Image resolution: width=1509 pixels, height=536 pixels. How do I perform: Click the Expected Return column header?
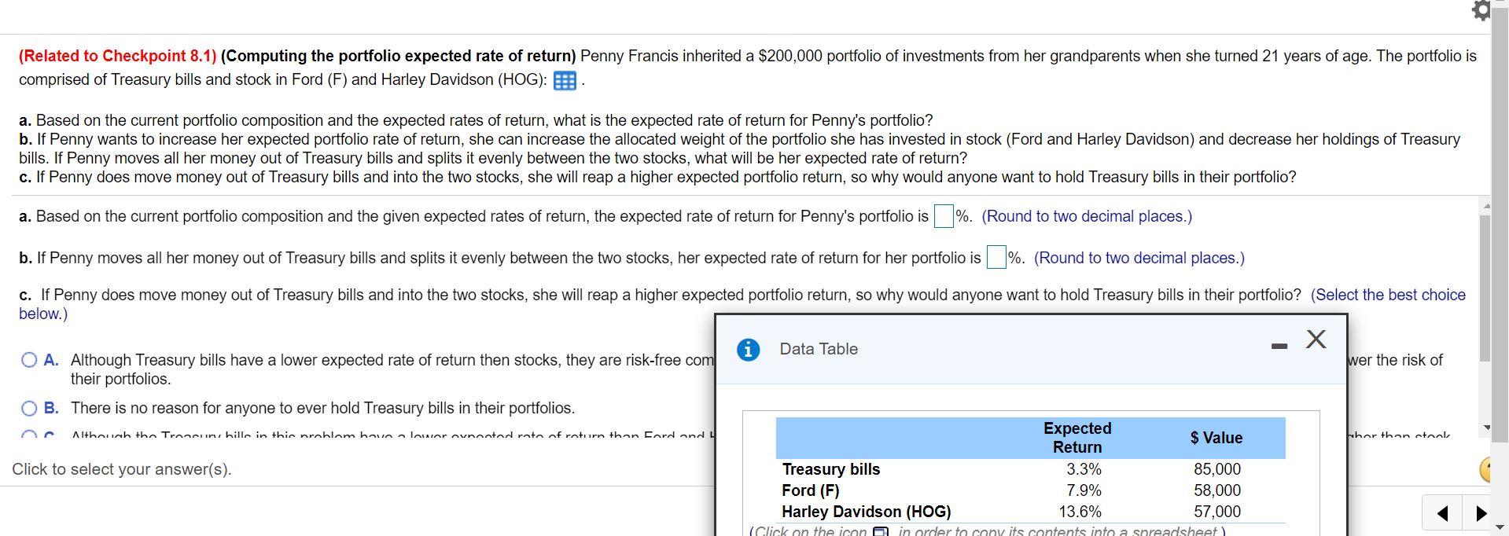[1077, 438]
